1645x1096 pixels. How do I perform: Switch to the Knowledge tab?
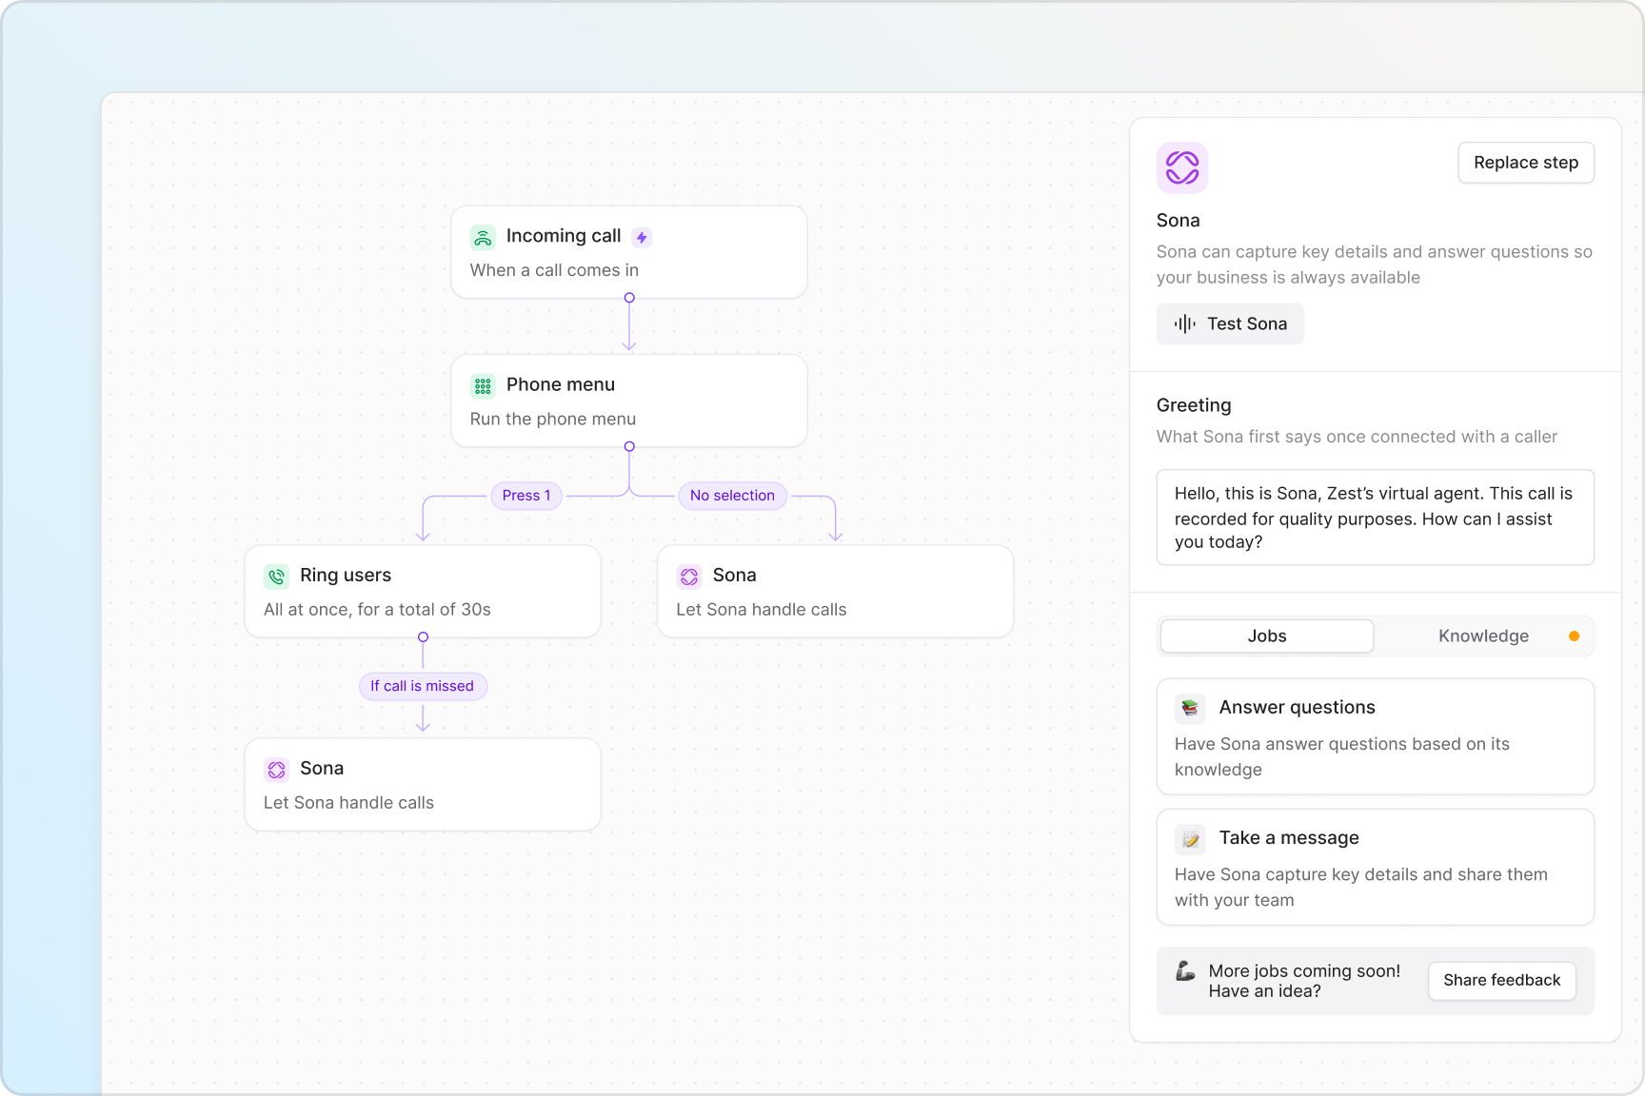1484,636
